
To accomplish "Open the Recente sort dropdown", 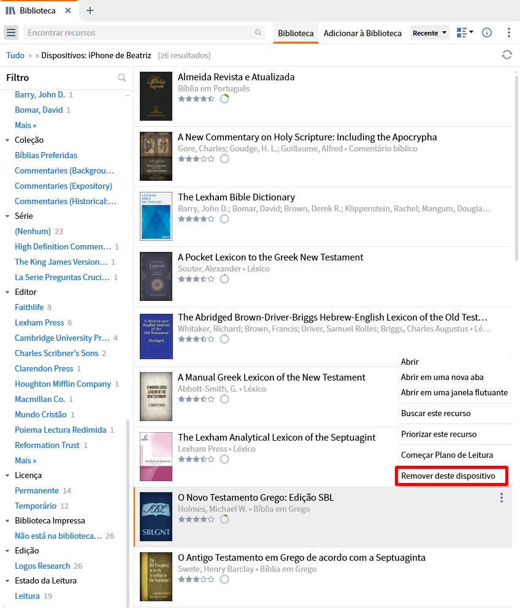I will point(430,33).
